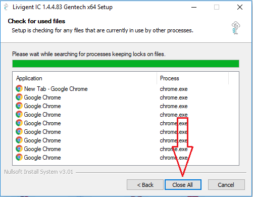The width and height of the screenshot is (253, 197).
Task: Click the Application column header
Action: pos(29,78)
